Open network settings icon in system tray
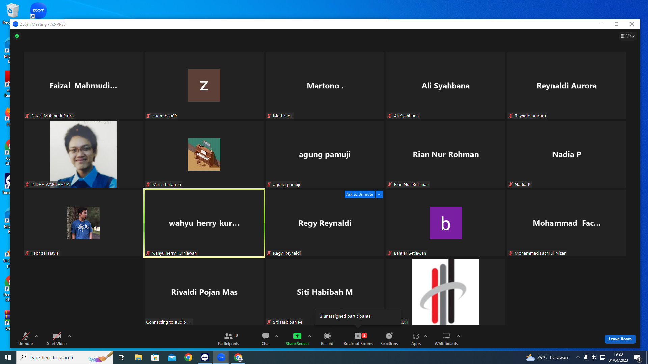Image resolution: width=648 pixels, height=364 pixels. tap(602, 357)
